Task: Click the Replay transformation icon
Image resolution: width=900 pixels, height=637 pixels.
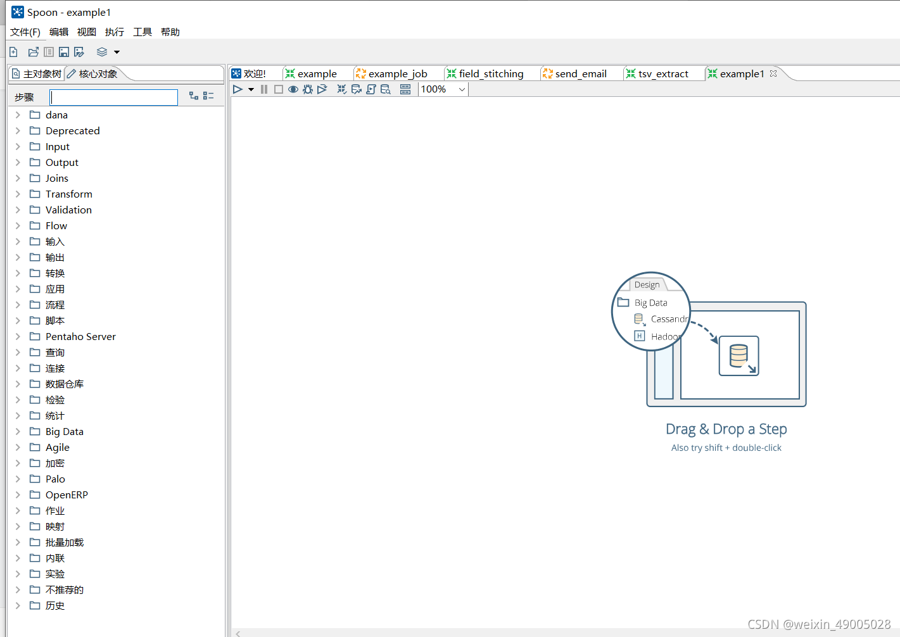Action: [x=322, y=89]
